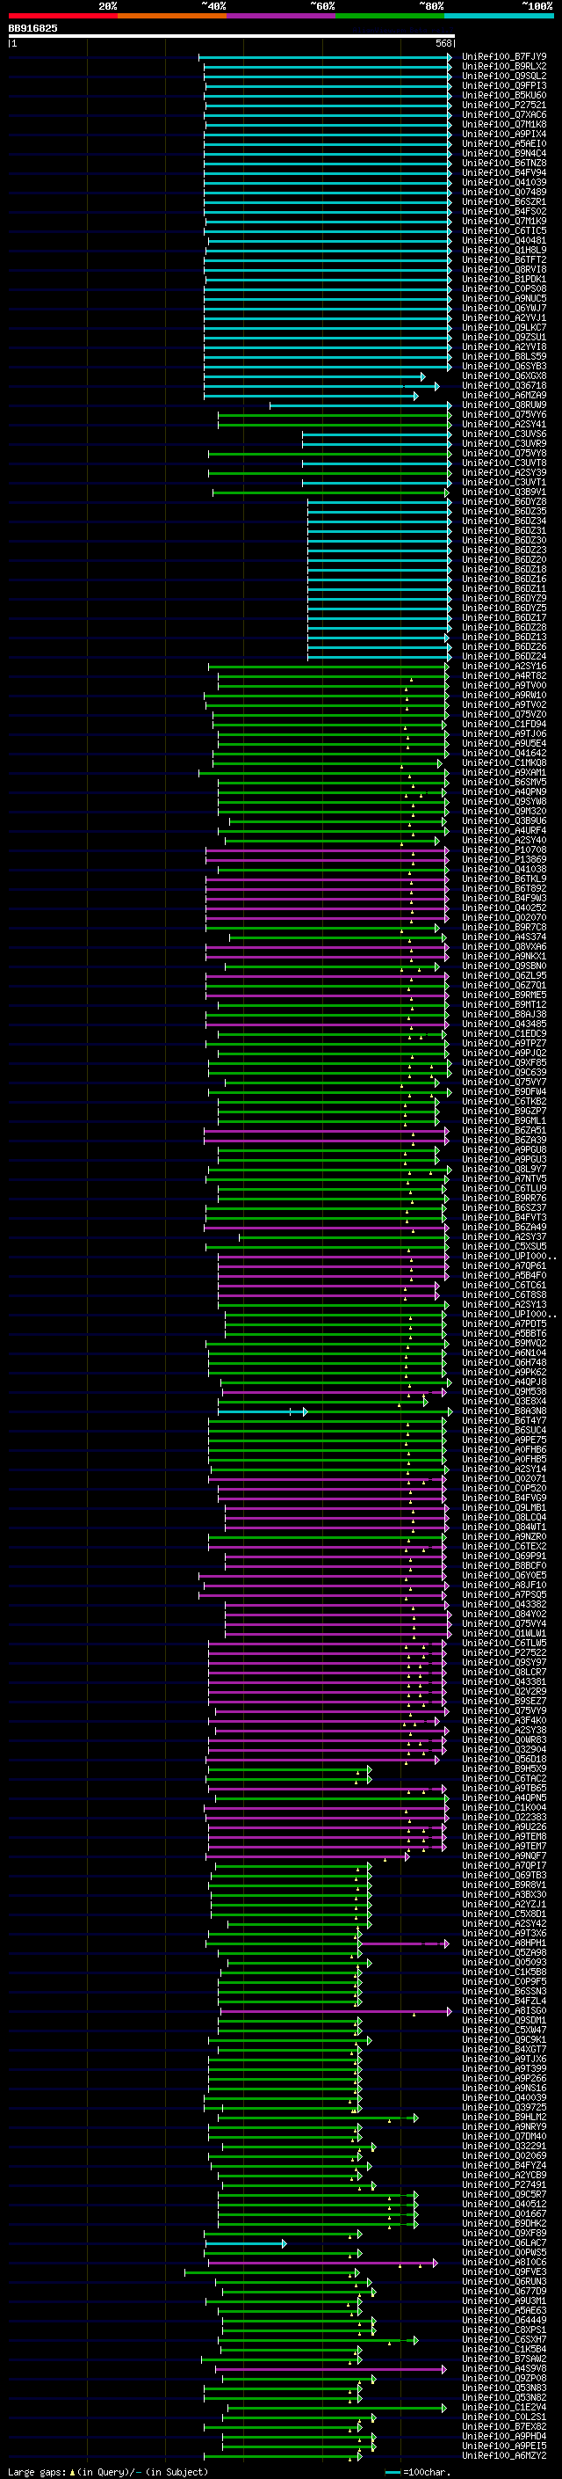Select the UniRef100_Q84WT1 label

(504, 1527)
